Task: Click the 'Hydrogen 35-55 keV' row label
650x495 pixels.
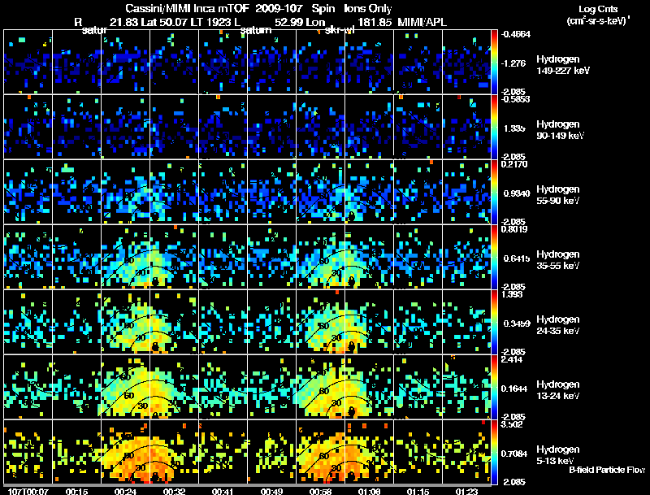Action: (558, 260)
